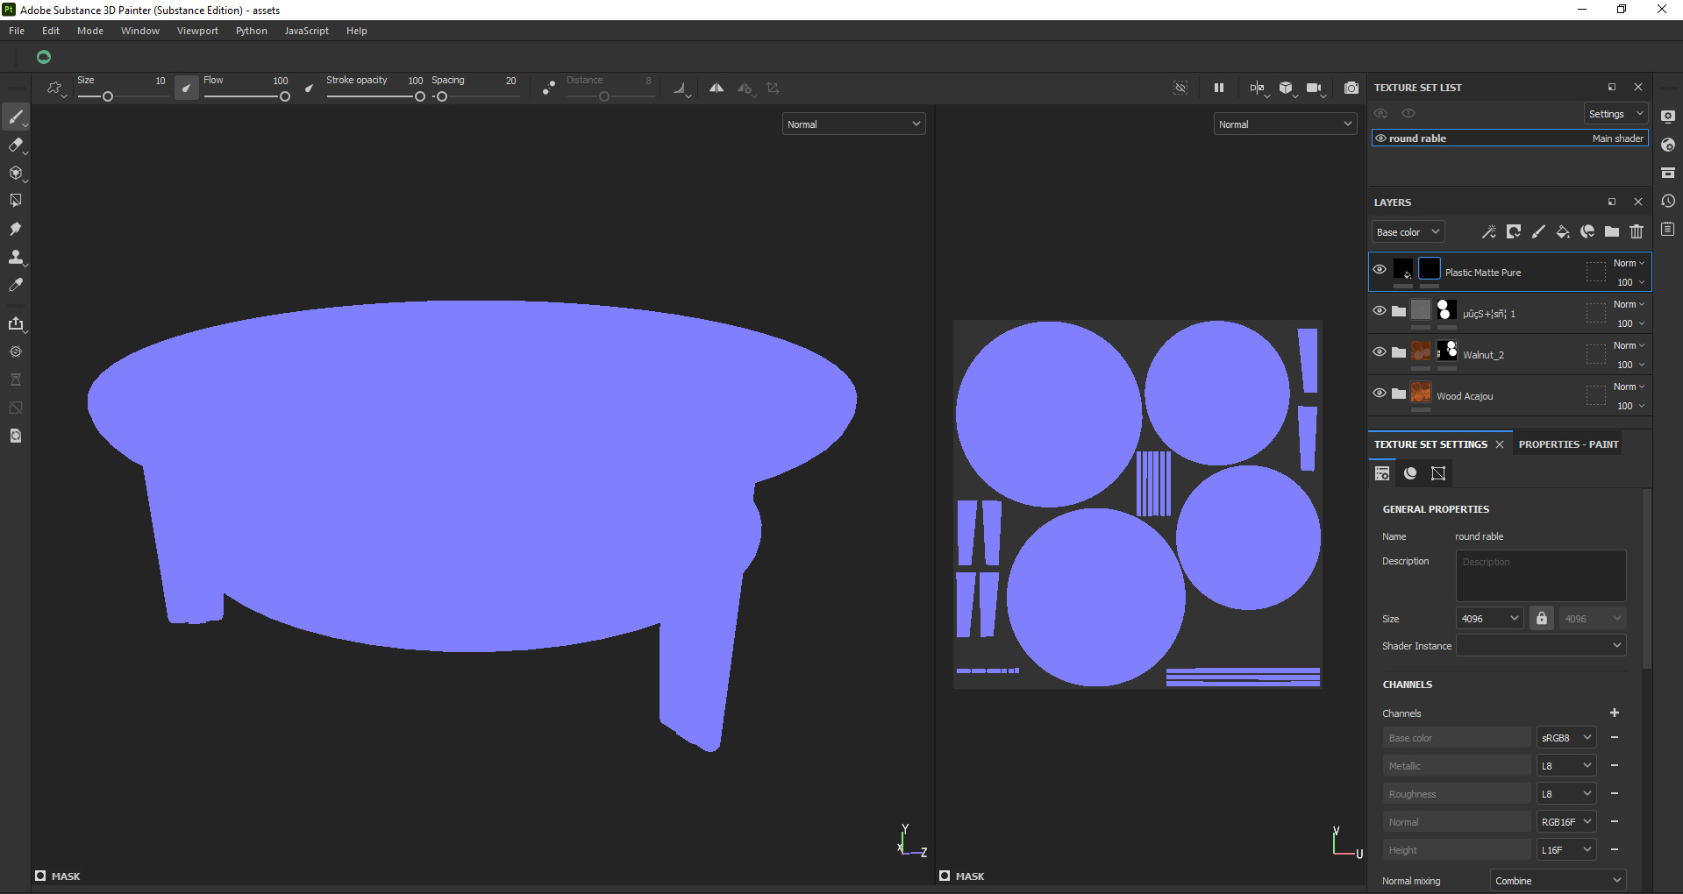Open the Normal mixing Combine dropdown
Image resolution: width=1683 pixels, height=894 pixels.
pyautogui.click(x=1558, y=881)
